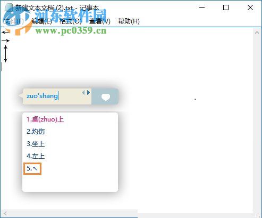Viewport: 262px width, 218px height.
Task: Open the 帮助(H) menu
Action: (x=129, y=21)
